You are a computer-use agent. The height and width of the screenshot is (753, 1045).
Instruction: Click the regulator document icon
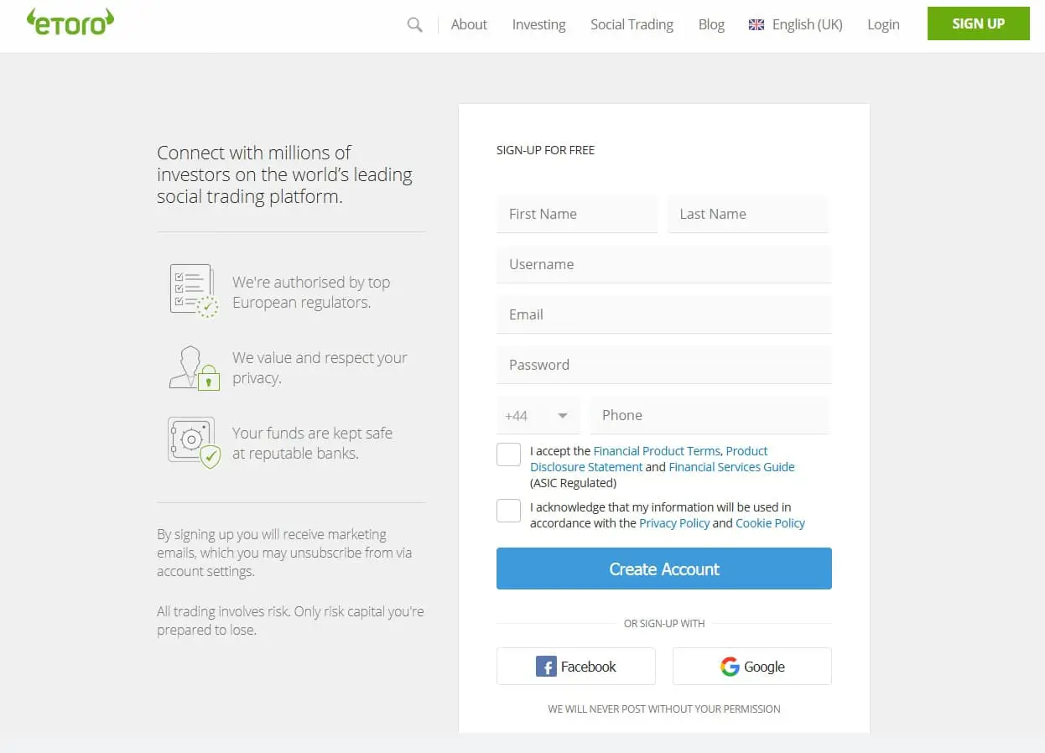(x=193, y=289)
